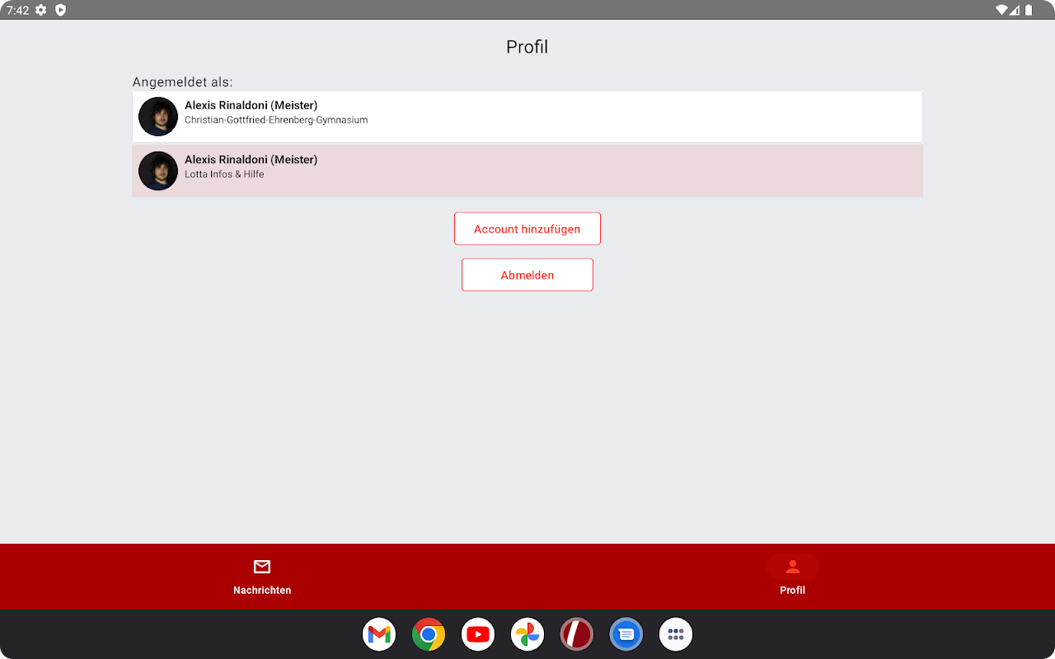Image resolution: width=1055 pixels, height=659 pixels.
Task: Open Google Photos from the taskbar
Action: pos(527,634)
